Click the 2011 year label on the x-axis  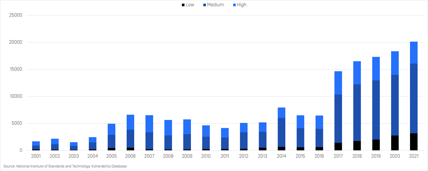(225, 156)
